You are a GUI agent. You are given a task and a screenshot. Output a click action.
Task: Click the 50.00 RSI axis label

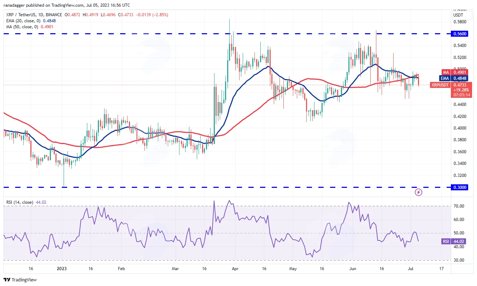459,233
